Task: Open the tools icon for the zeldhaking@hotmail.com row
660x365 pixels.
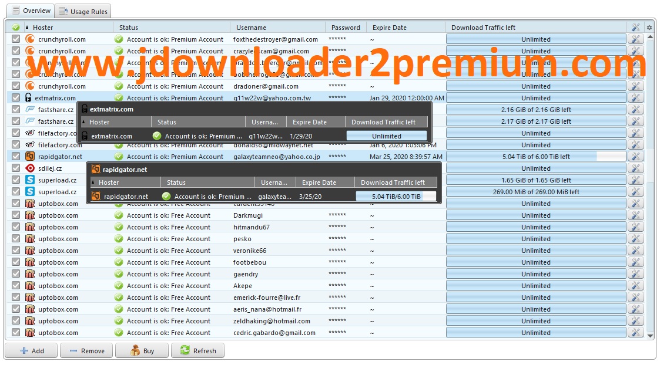Action: click(x=635, y=321)
